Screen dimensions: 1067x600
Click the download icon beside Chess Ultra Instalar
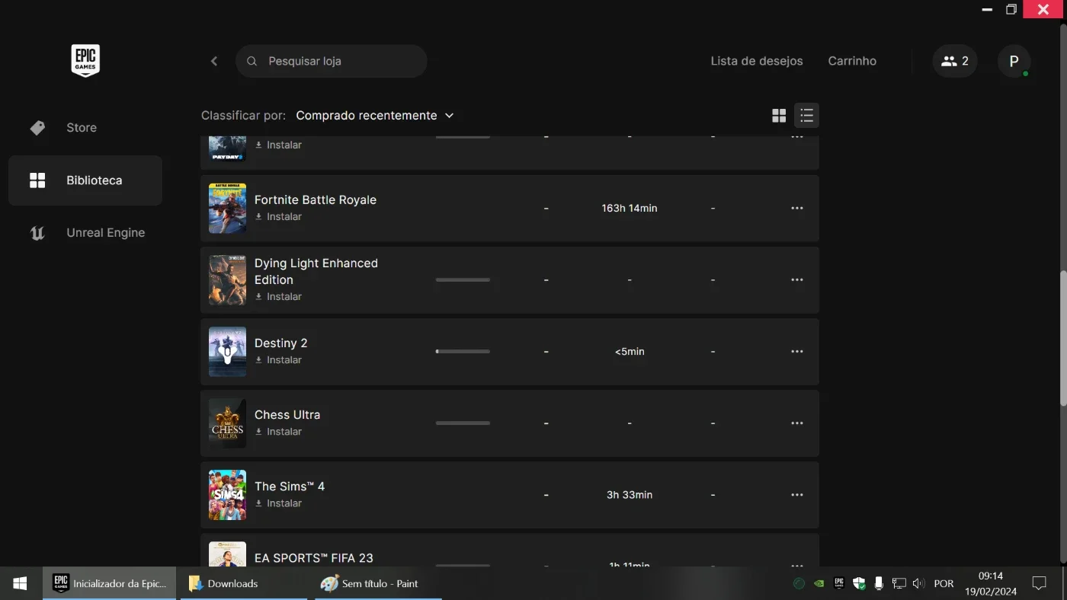click(259, 432)
